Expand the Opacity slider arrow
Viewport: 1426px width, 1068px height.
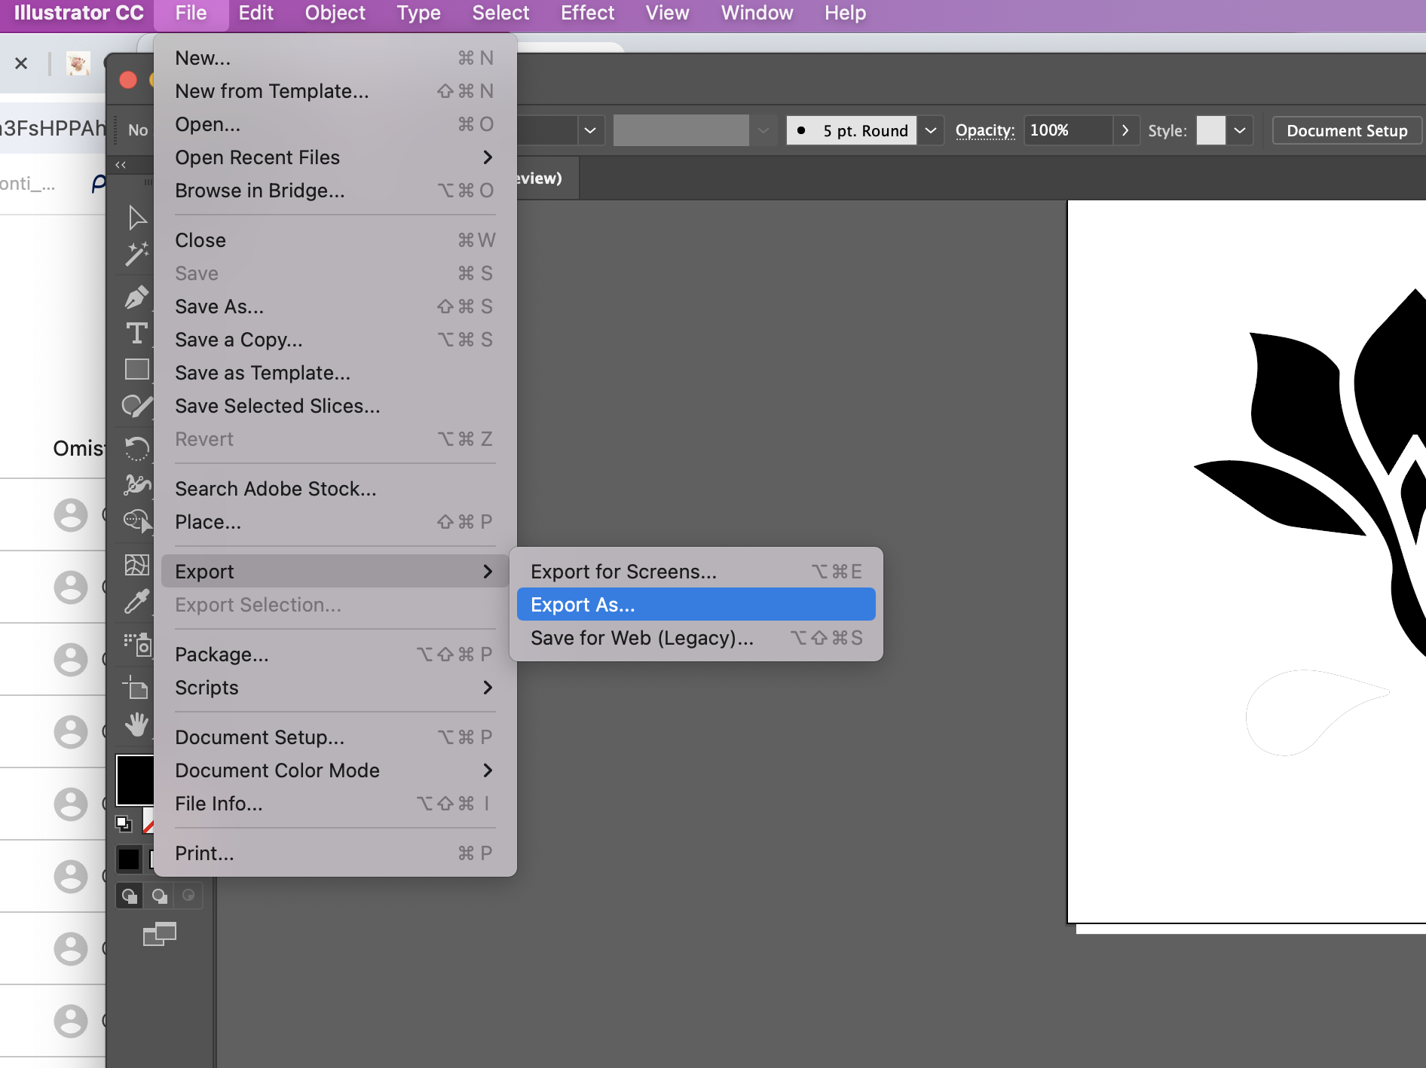[x=1125, y=130]
